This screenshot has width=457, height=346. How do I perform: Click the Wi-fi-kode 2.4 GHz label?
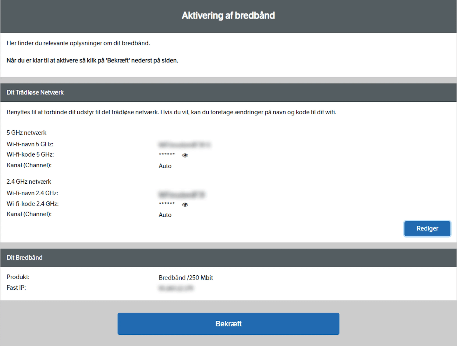click(x=33, y=204)
